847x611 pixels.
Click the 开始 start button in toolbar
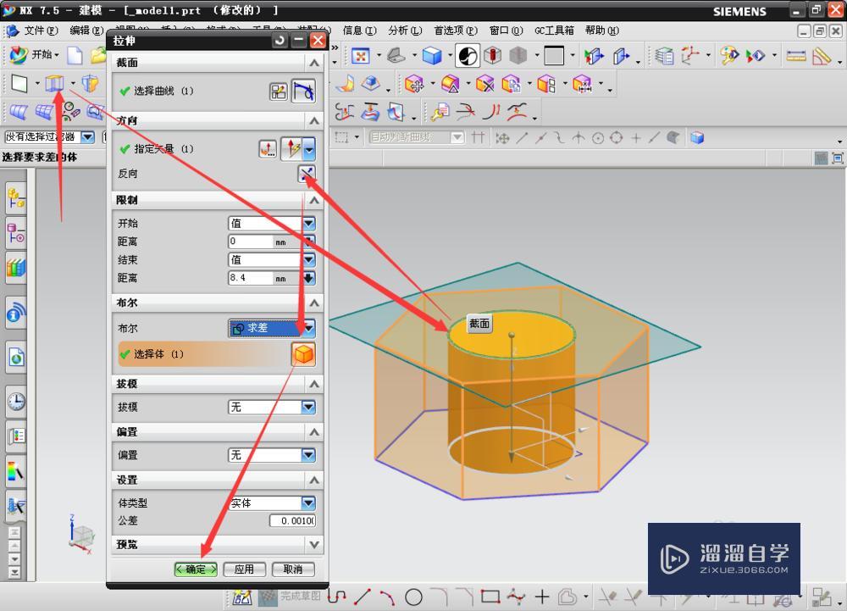point(34,54)
